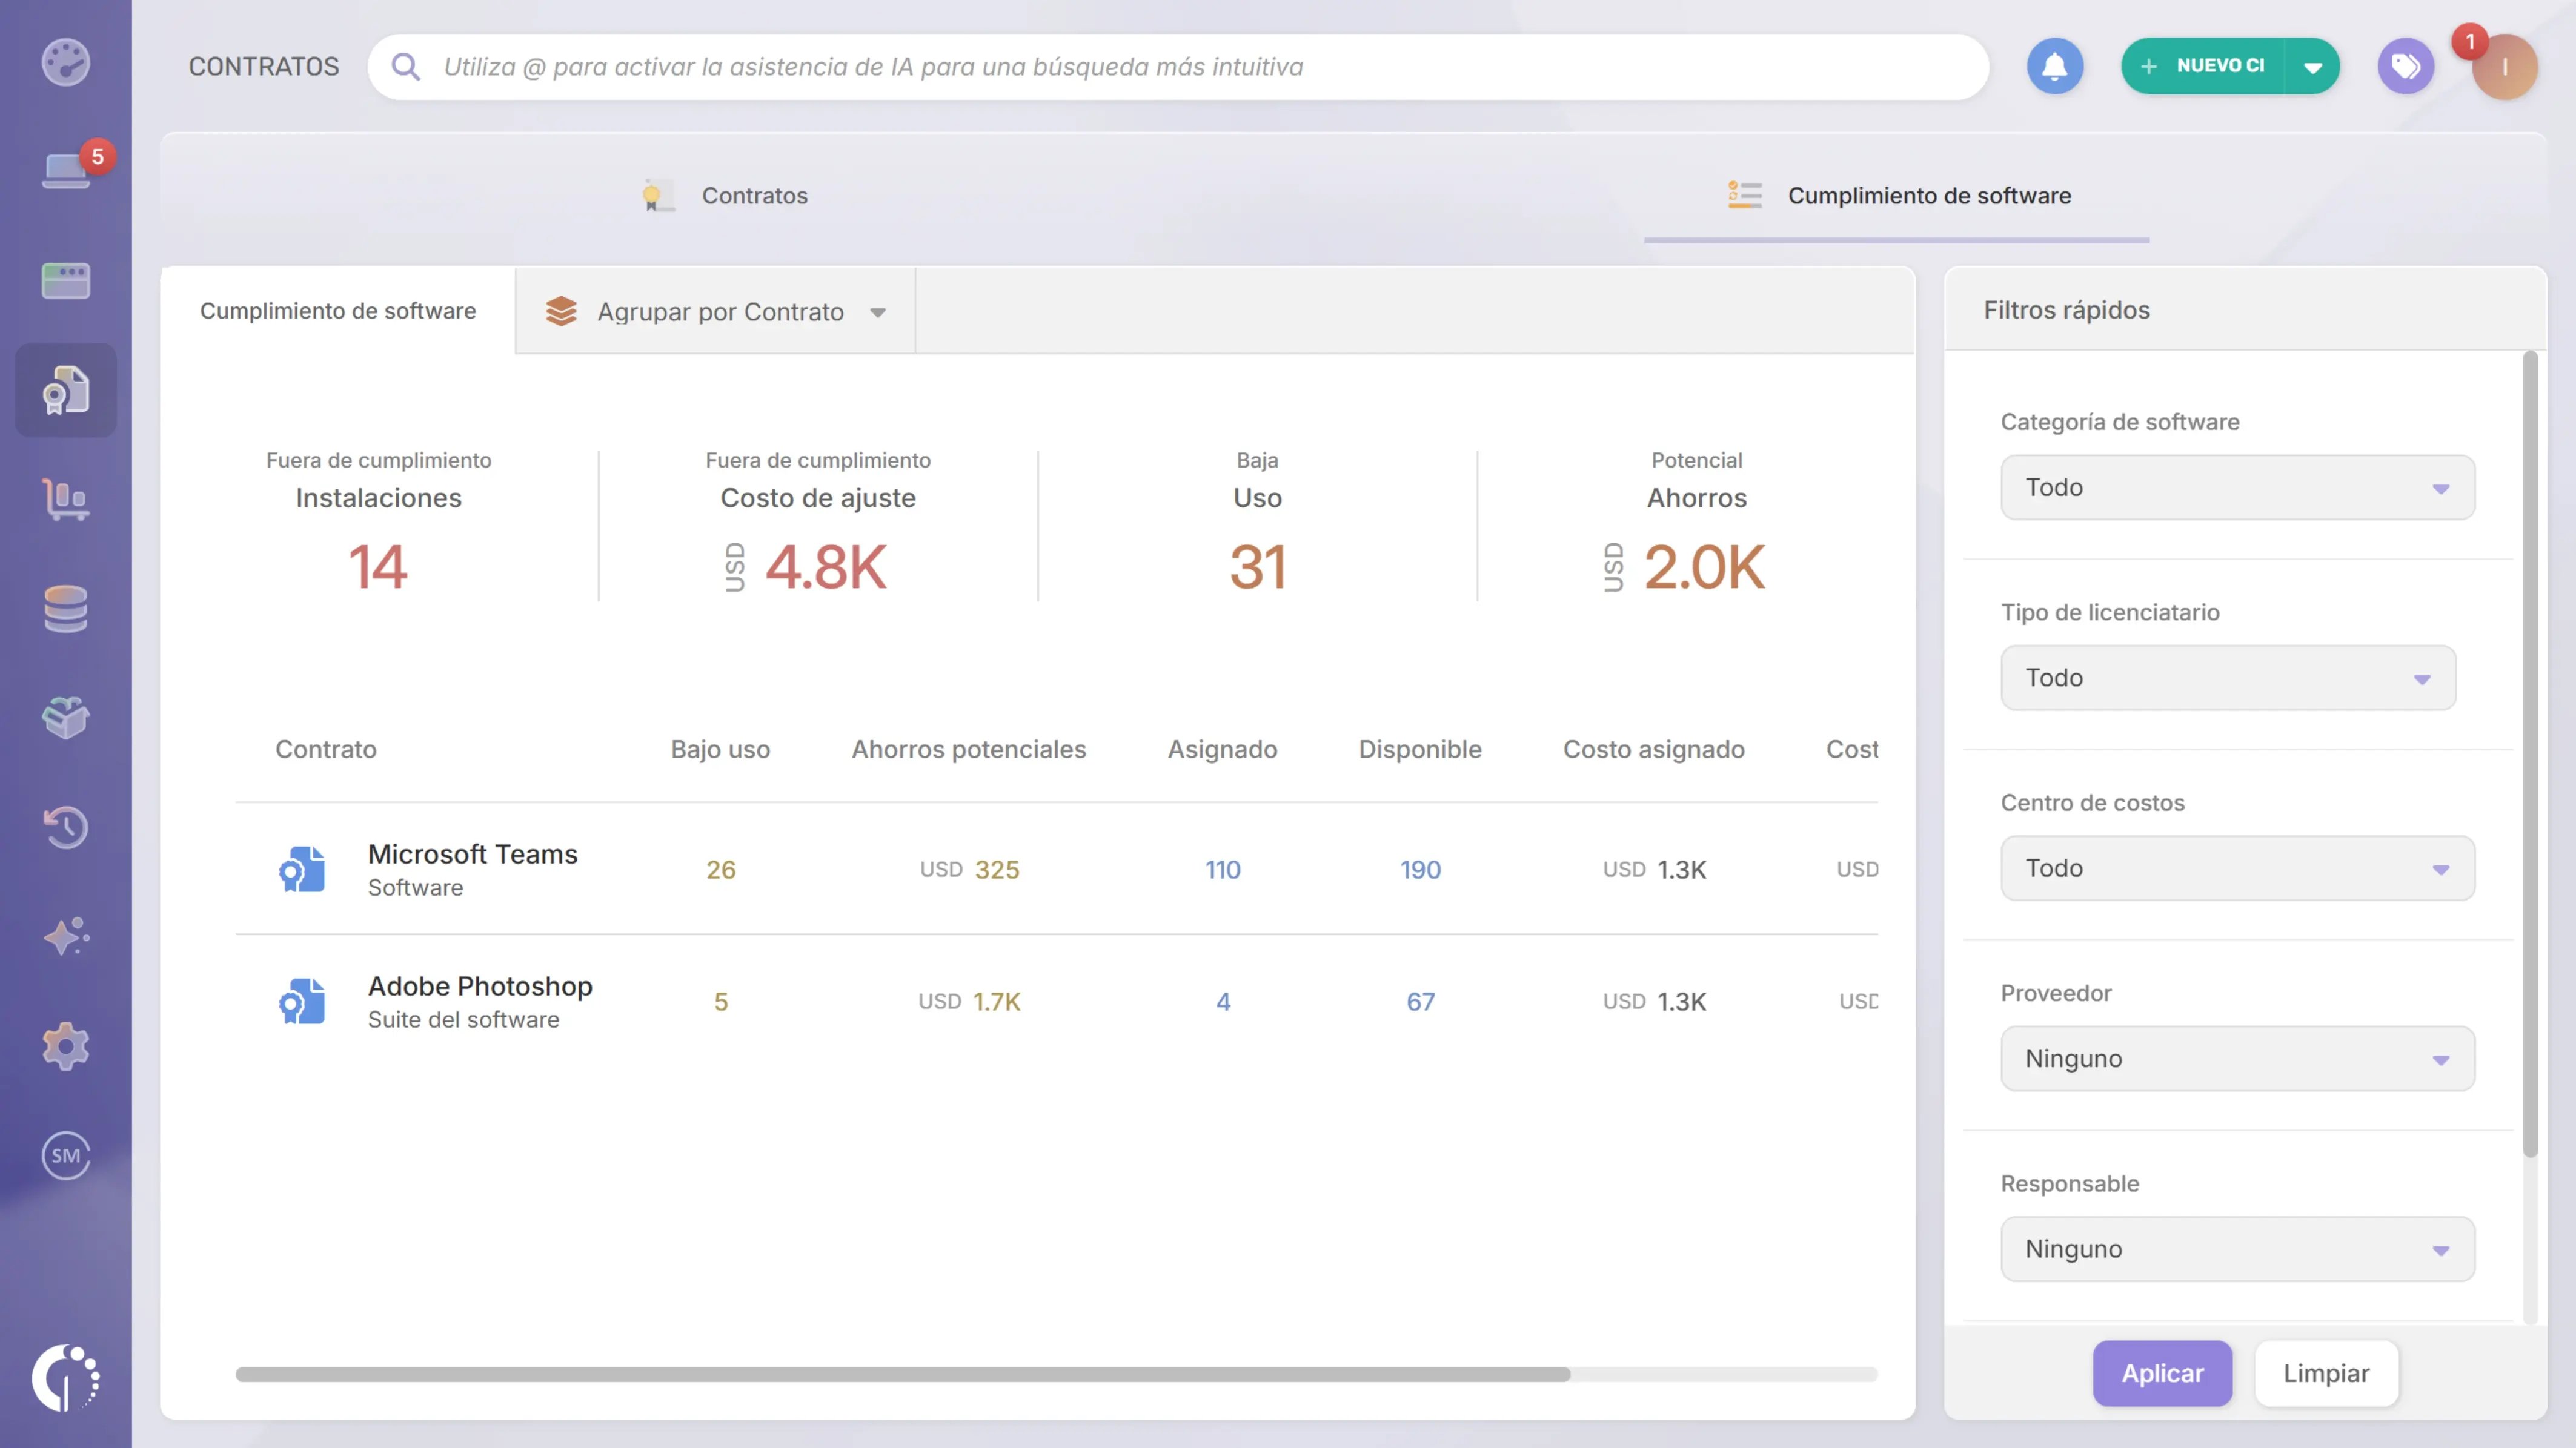Open the sparkle AI icon in sidebar
This screenshot has width=2576, height=1448.
point(66,936)
